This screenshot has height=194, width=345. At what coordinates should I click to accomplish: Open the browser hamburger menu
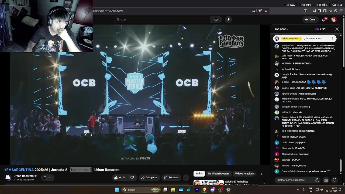tap(341, 11)
